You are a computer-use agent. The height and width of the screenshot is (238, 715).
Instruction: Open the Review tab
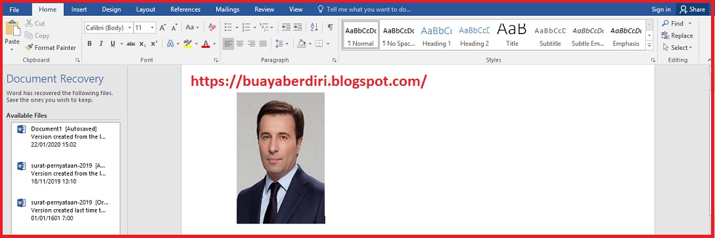tap(264, 9)
